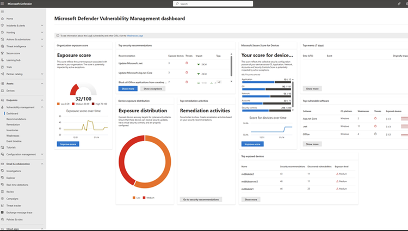The height and width of the screenshot is (231, 408).
Task: Click the Hunting icon
Action: coord(2,32)
